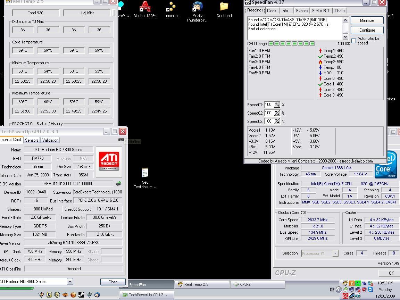Switch to SpeedFan Exotics tab
This screenshot has width=400, height=300.
click(x=302, y=11)
